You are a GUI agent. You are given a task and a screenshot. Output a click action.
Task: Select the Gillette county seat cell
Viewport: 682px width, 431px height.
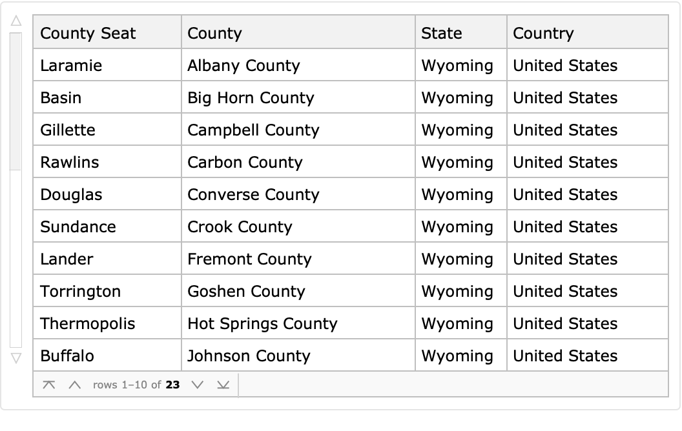pyautogui.click(x=68, y=130)
